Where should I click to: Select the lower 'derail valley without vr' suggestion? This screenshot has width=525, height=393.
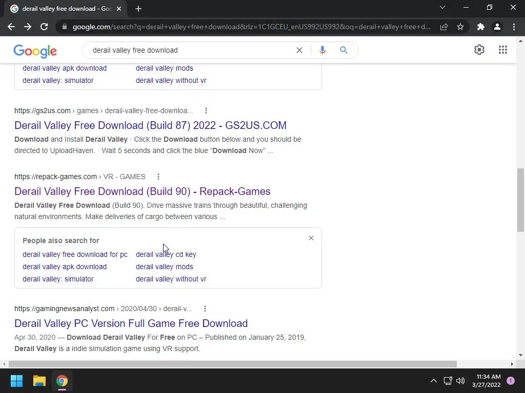(171, 279)
